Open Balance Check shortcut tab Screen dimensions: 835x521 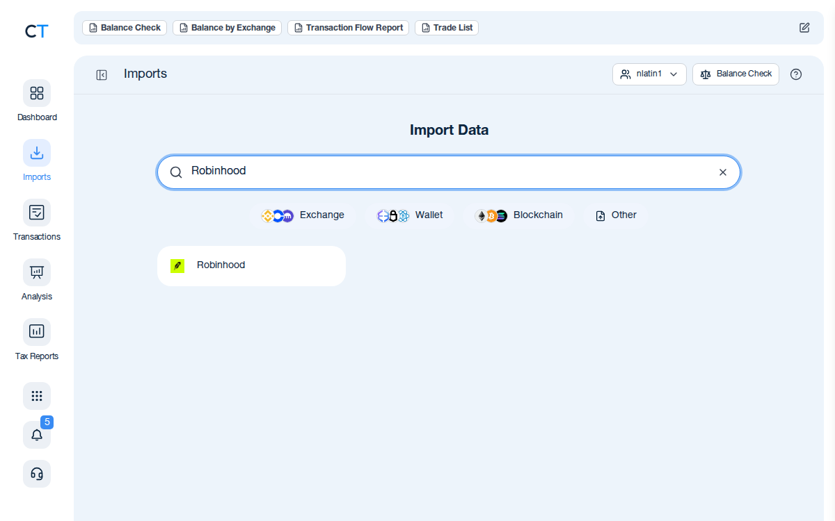point(125,28)
